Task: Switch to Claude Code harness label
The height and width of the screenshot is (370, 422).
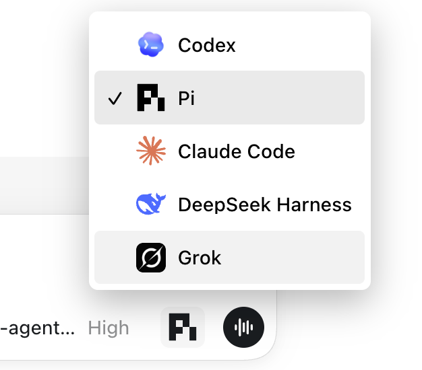Action: point(237,151)
